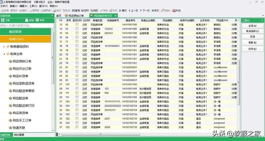Open 网店手工订单 in the tree
The height and width of the screenshot is (141, 265).
pos(22,120)
